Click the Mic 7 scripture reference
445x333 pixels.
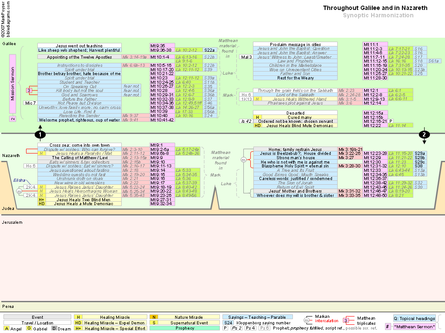(x=30, y=103)
